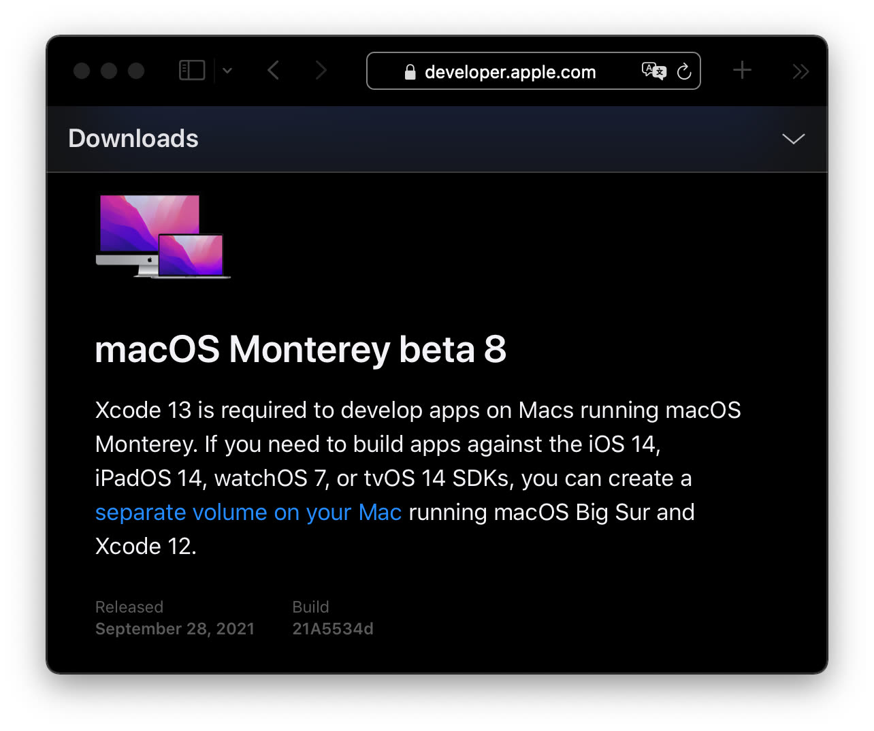Select the macOS Monterey beta 8 title
The height and width of the screenshot is (731, 874).
pos(301,349)
